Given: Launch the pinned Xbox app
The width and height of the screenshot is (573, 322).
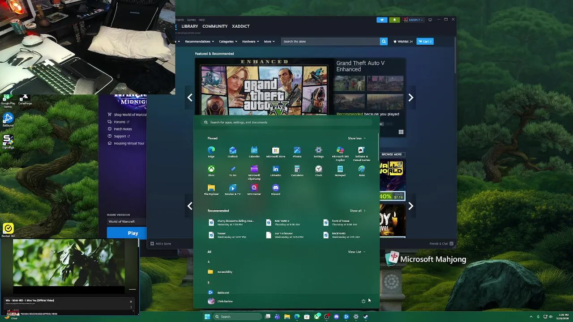Looking at the screenshot, I should pos(211,170).
